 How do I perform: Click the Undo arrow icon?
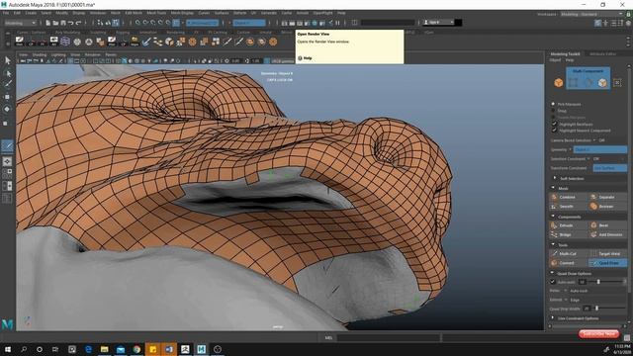coord(70,23)
